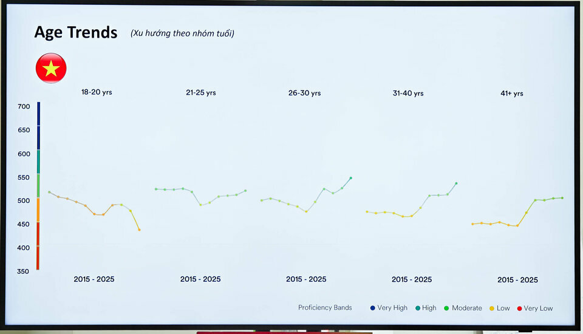Screen dimensions: 583x334
Task: Click the Moderate legend green dot
Action: [x=446, y=308]
